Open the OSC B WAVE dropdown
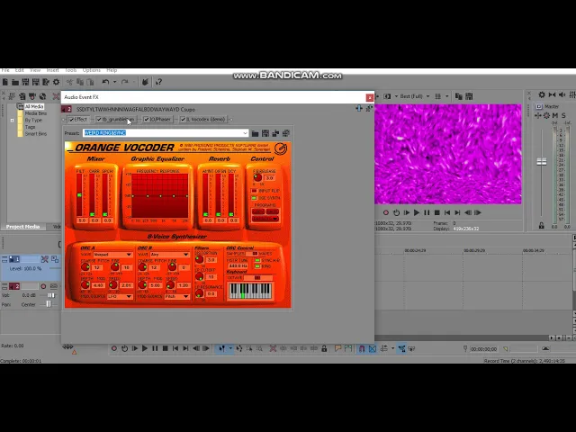Viewport: 576px width, 432px height. (x=186, y=254)
